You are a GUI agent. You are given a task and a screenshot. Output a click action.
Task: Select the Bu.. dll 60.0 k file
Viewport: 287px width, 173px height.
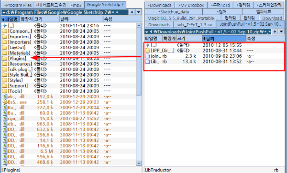(69, 113)
